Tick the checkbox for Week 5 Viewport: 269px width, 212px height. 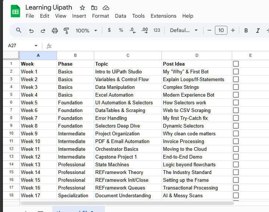coord(236,102)
